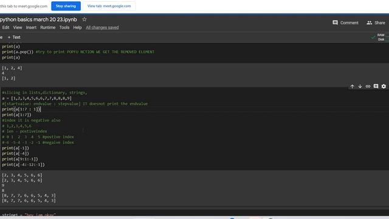Screen dimensions: 389x219
Task: Move cell up with the arrow icon
Action: [x=352, y=86]
